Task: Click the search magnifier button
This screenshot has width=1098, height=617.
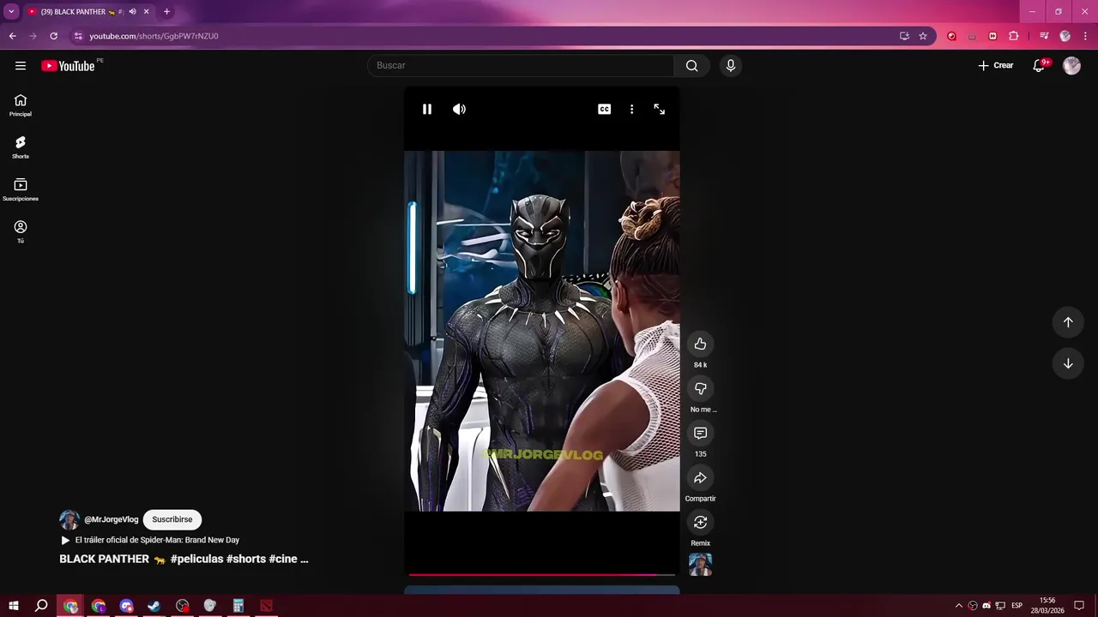Action: click(691, 66)
